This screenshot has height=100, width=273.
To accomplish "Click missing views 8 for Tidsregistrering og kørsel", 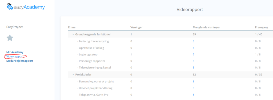I will click(194, 67).
